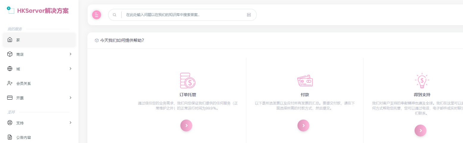463x143 pixels.
Task: Click the magnifier search icon
Action: 114,15
